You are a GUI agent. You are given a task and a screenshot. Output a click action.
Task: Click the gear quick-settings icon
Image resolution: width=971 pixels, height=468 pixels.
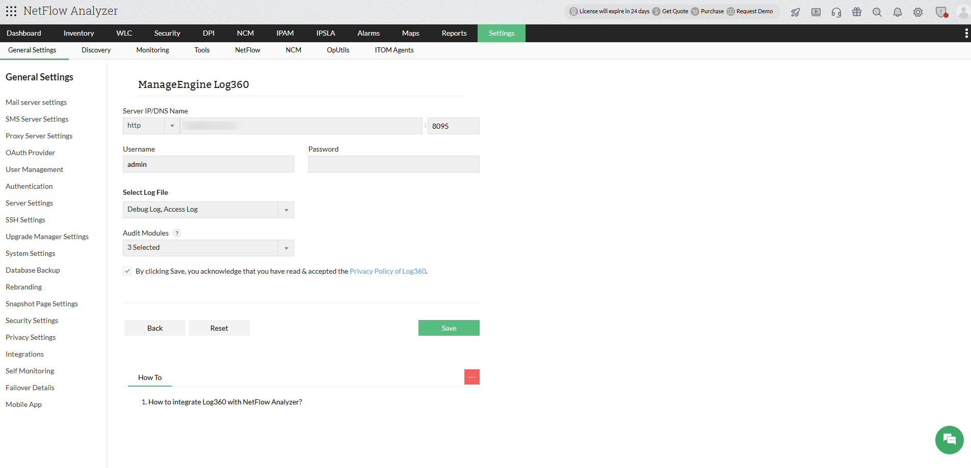(x=918, y=12)
